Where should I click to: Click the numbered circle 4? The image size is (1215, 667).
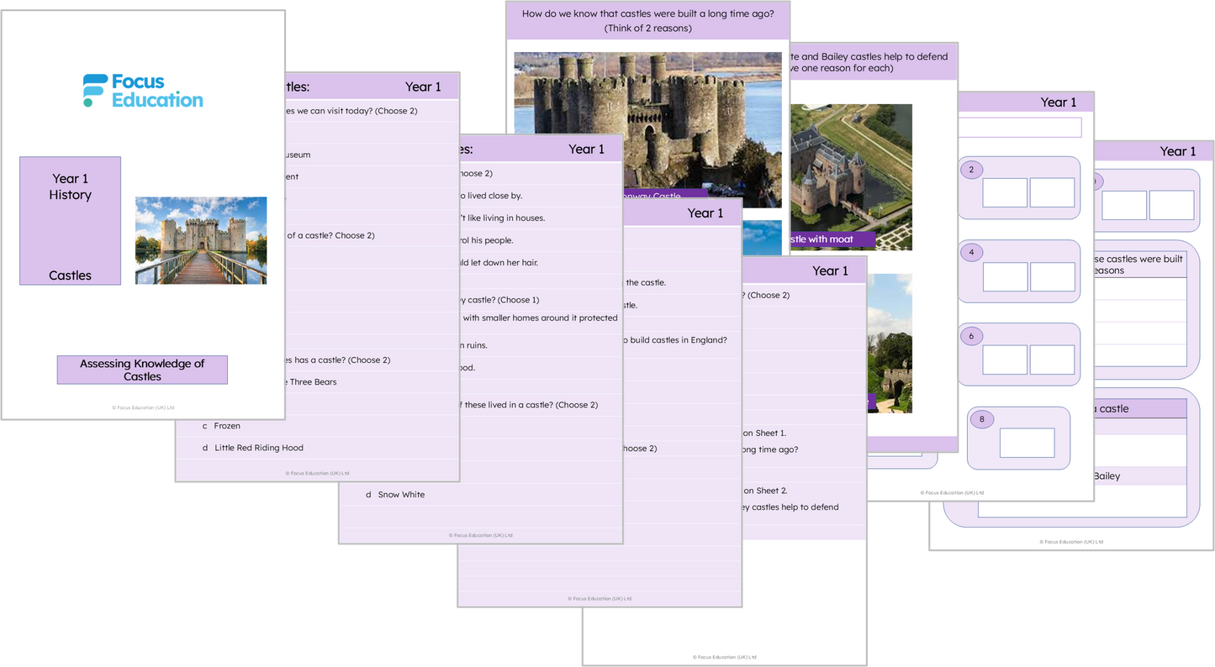(971, 252)
